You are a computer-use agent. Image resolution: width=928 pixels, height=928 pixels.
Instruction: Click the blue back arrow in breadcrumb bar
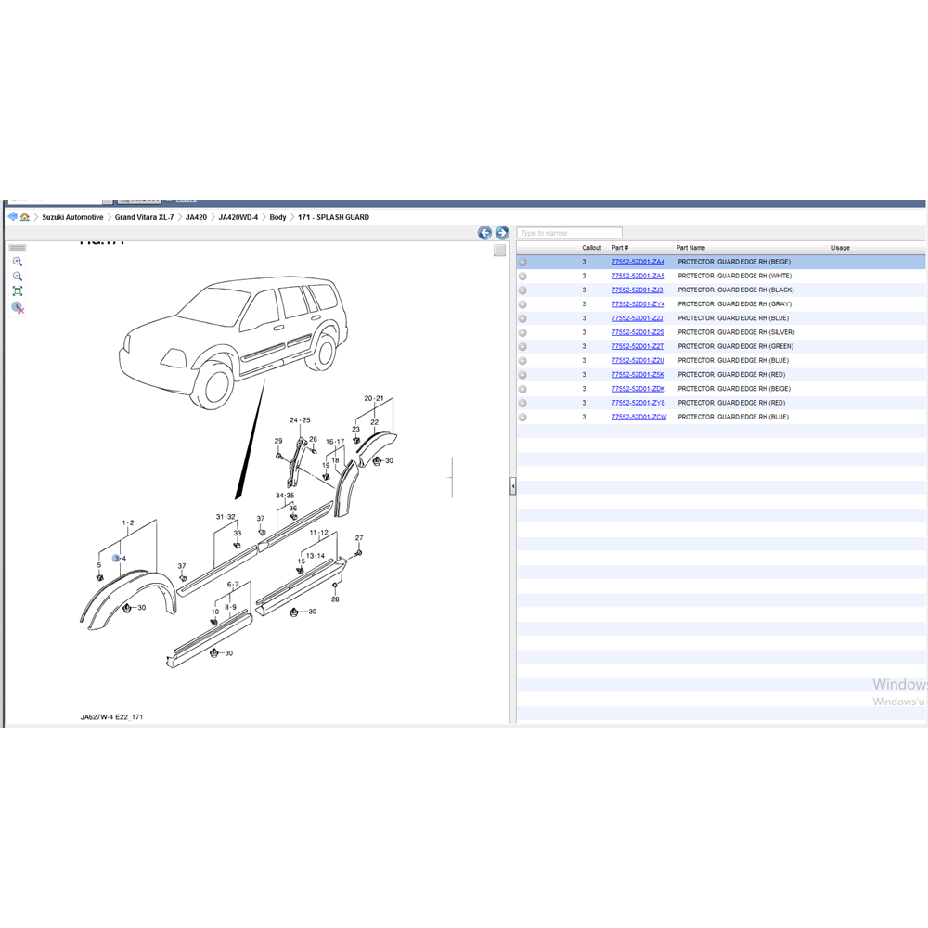tap(13, 217)
